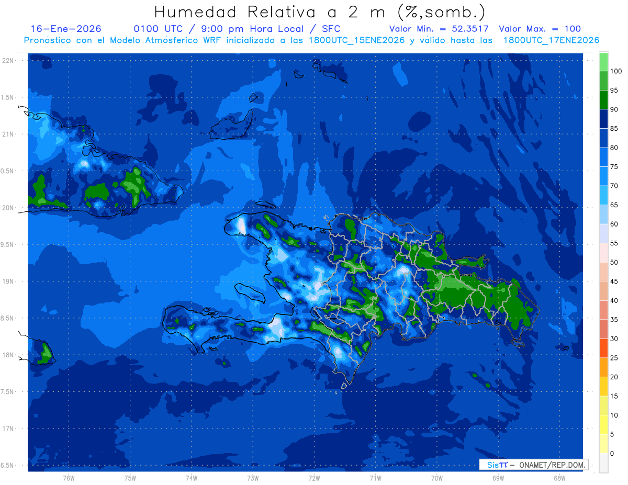This screenshot has width=628, height=485.
Task: Click the legend value '40'
Action: pos(614,300)
